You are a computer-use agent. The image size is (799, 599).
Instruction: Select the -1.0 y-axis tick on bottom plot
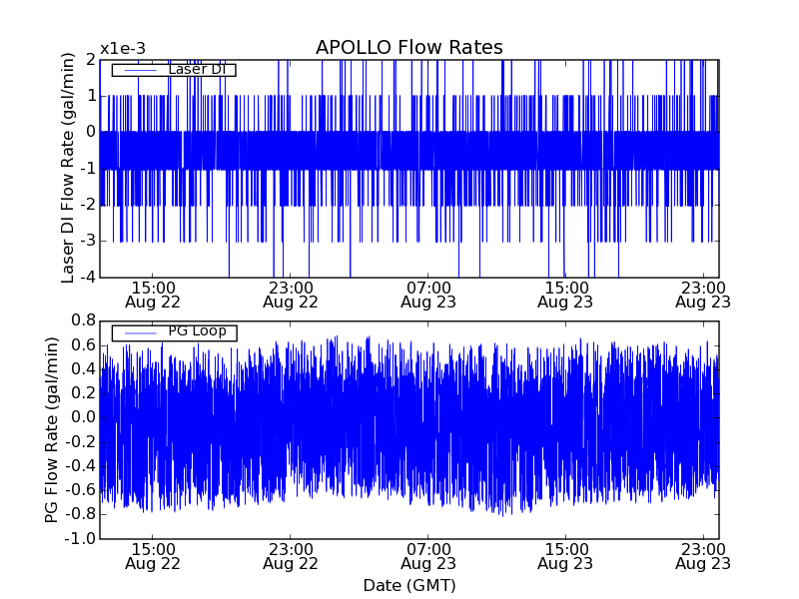(81, 539)
